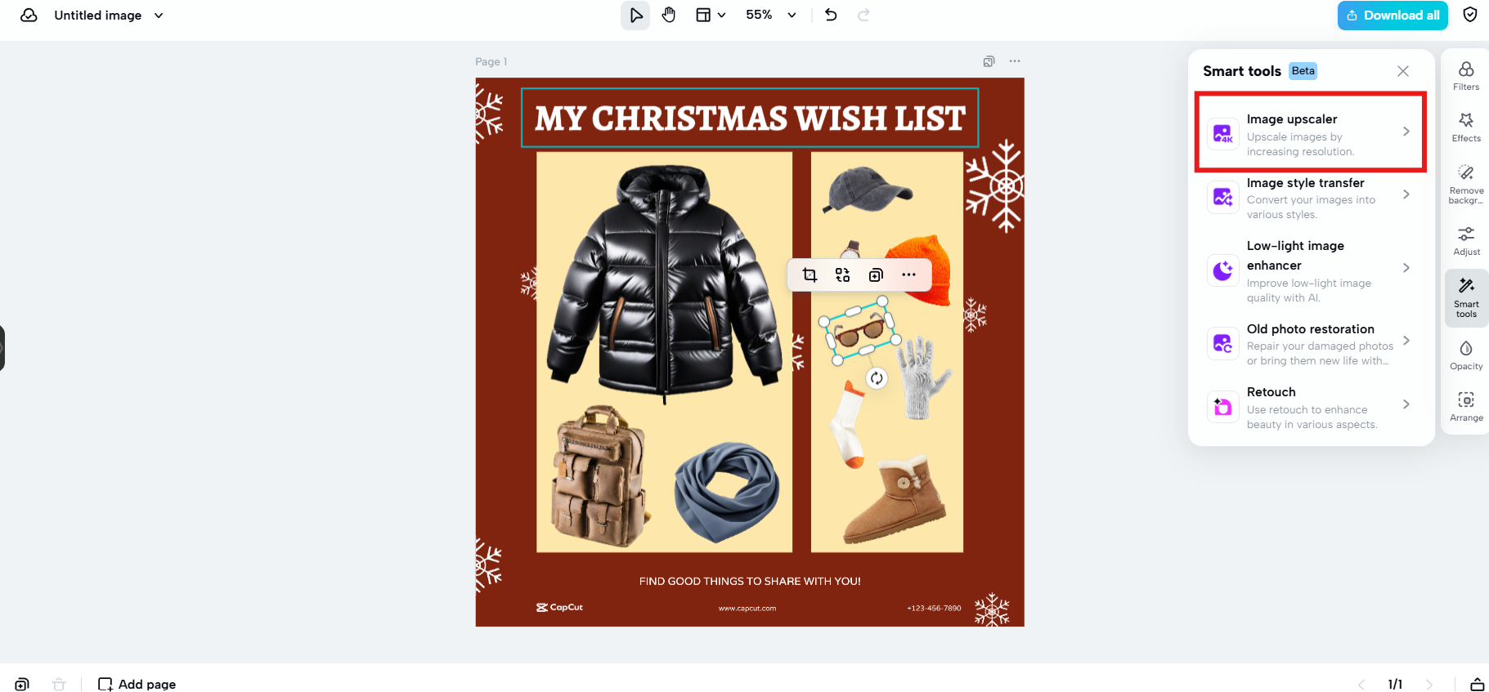This screenshot has height=692, width=1489.
Task: Open the canvas layout dropdown
Action: point(711,15)
